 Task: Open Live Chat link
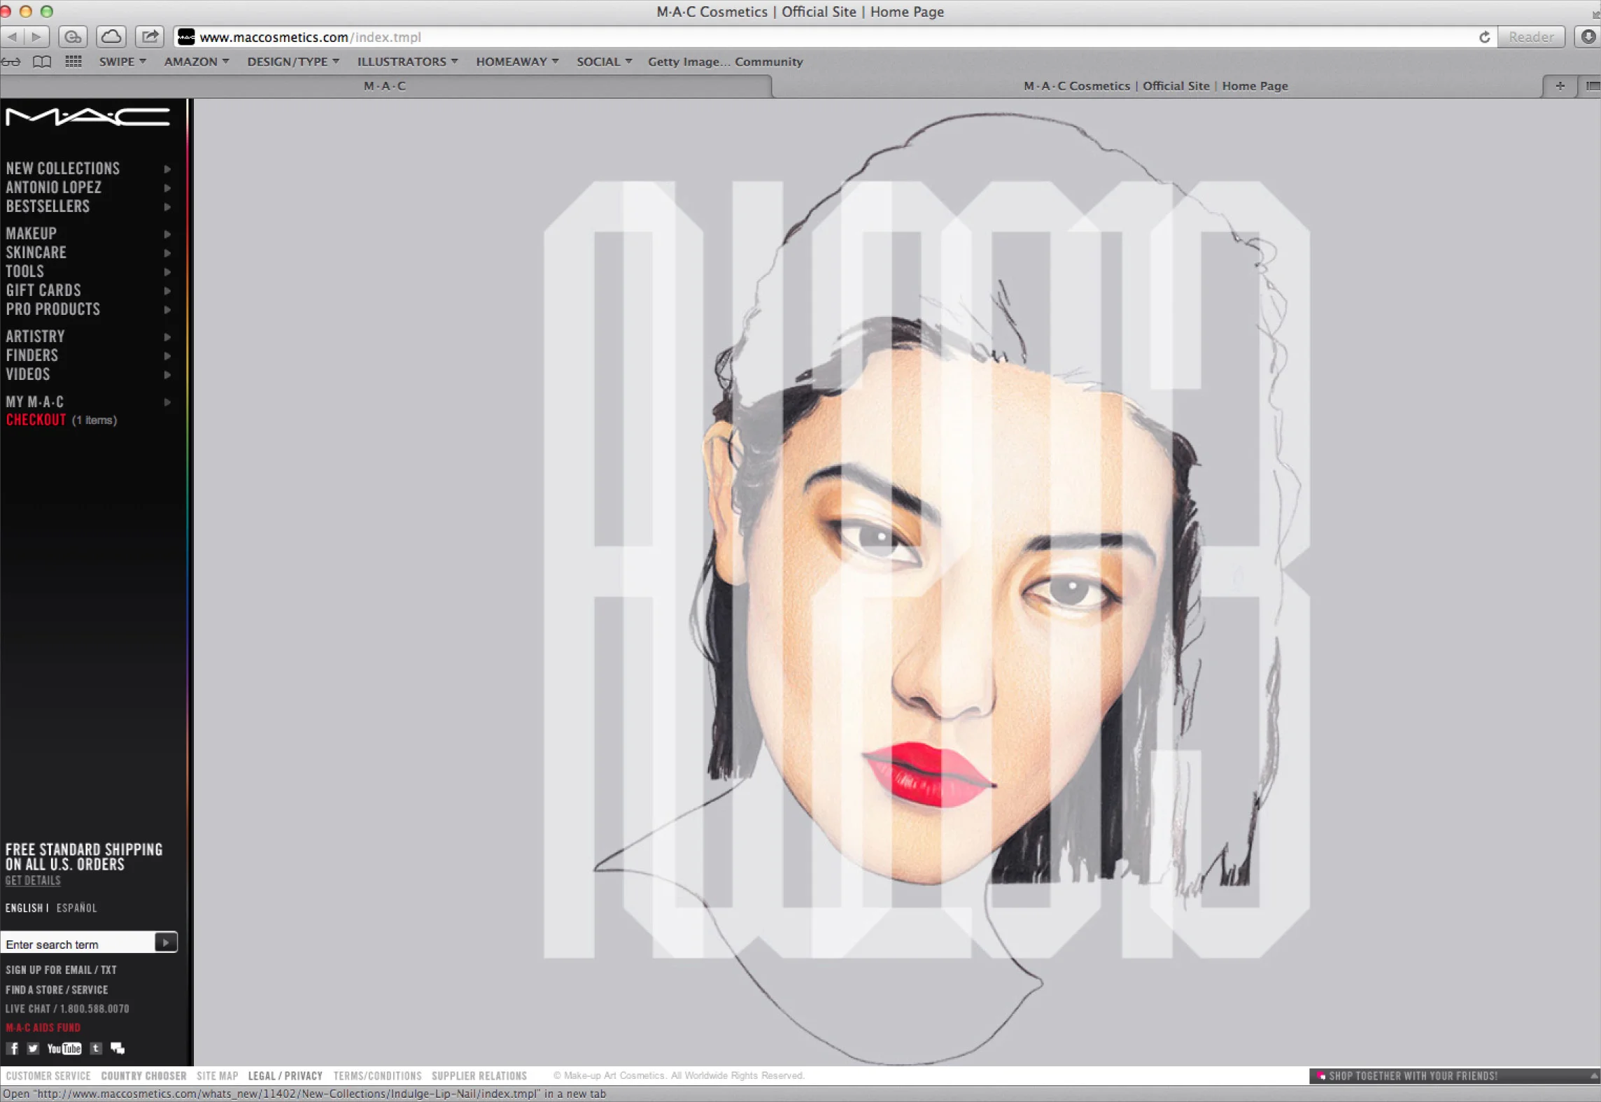click(x=67, y=1009)
